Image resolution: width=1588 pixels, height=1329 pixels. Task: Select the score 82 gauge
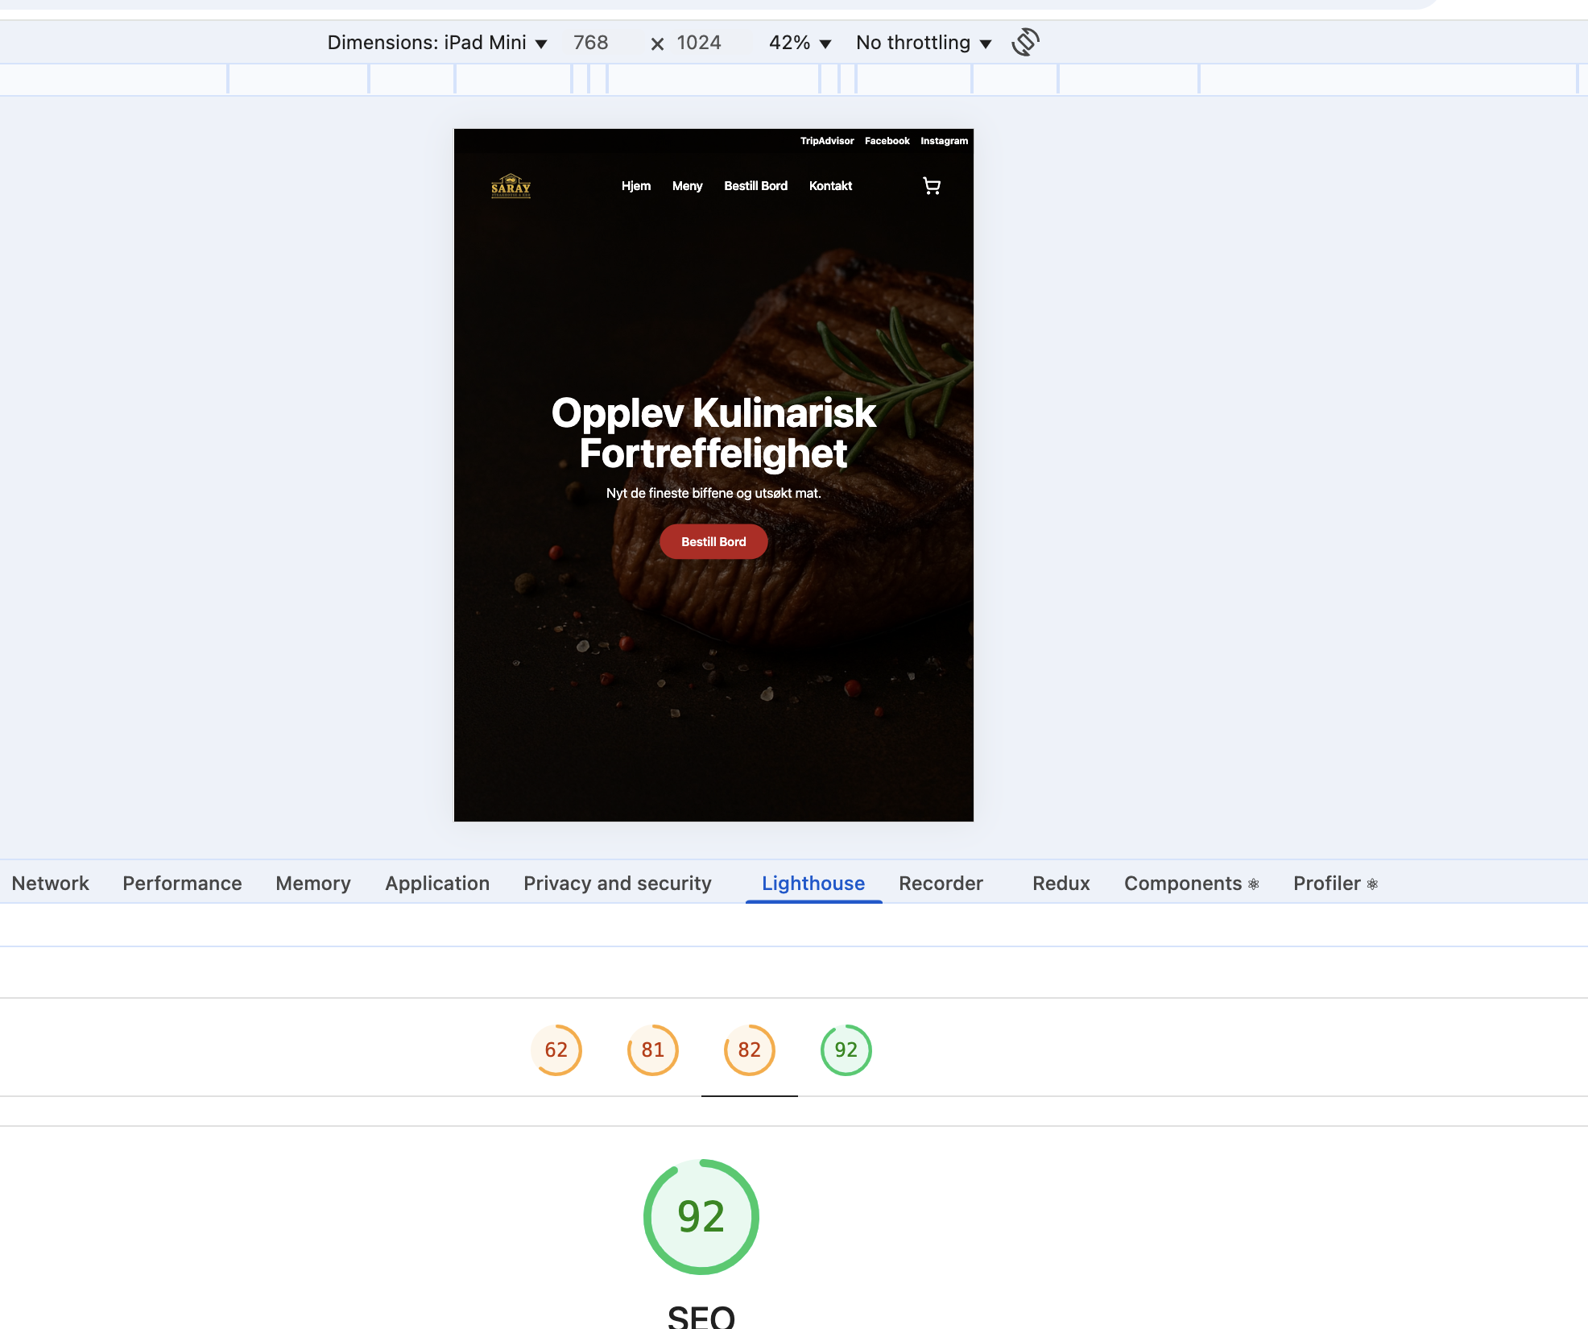pyautogui.click(x=749, y=1050)
